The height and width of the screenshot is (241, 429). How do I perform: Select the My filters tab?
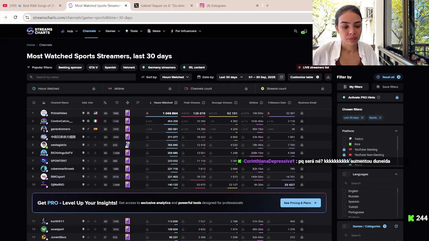pyautogui.click(x=353, y=87)
